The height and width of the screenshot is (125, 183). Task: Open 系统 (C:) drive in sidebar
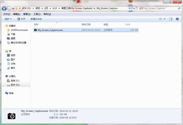pyautogui.click(x=13, y=80)
